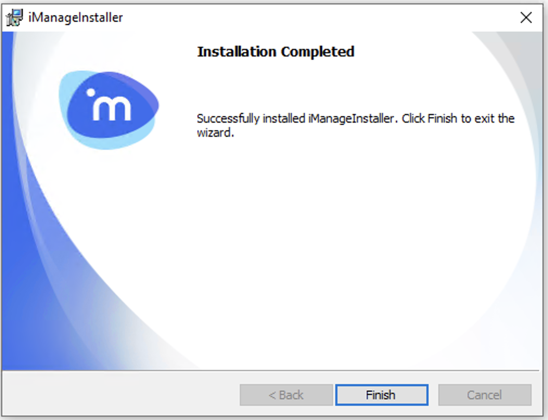548x420 pixels.
Task: Click the iManageInstaller title text
Action: coord(75,17)
